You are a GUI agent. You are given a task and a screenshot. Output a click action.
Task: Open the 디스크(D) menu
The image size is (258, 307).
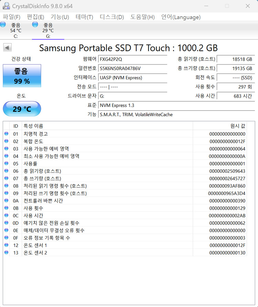tap(112, 17)
